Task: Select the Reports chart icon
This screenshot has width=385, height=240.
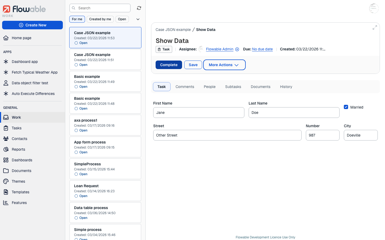Action: [6, 149]
